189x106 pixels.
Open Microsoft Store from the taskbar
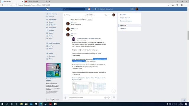point(26,104)
